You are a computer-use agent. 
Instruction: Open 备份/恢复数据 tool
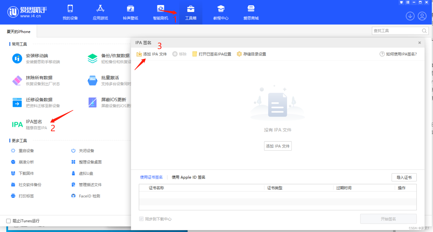tap(109, 58)
